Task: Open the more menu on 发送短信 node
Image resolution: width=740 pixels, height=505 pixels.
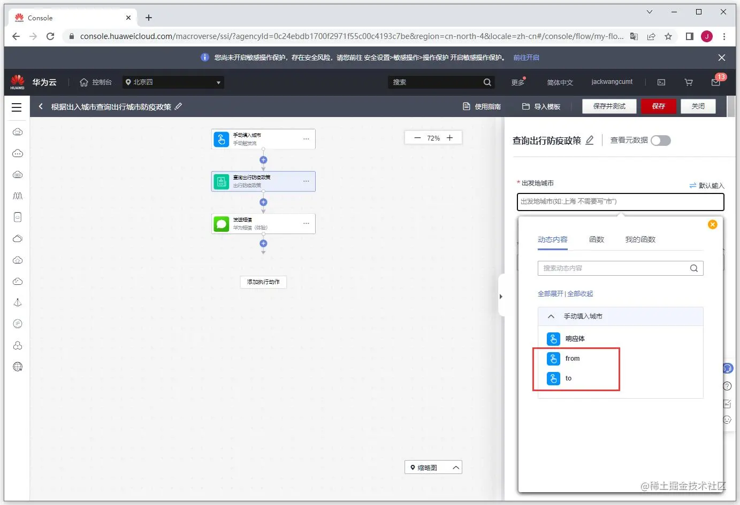Action: click(306, 223)
